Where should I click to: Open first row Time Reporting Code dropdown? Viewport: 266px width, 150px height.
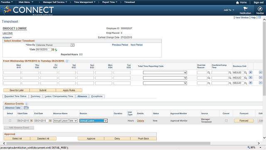pyautogui.click(x=165, y=72)
